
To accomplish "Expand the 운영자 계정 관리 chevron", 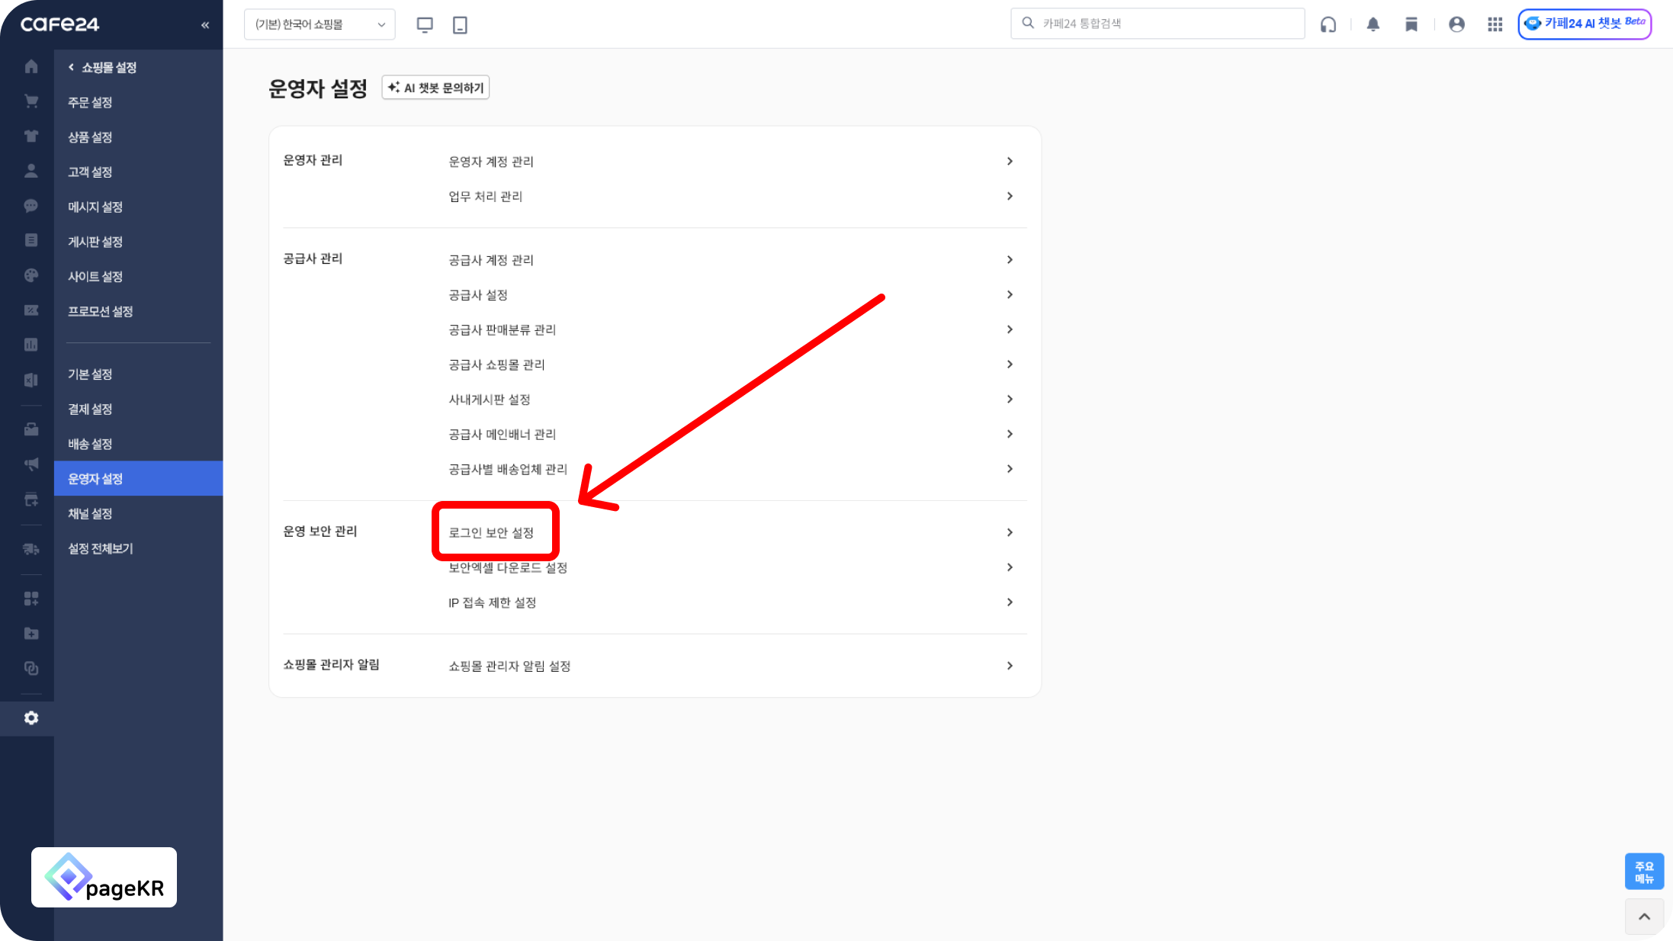I will click(1010, 162).
